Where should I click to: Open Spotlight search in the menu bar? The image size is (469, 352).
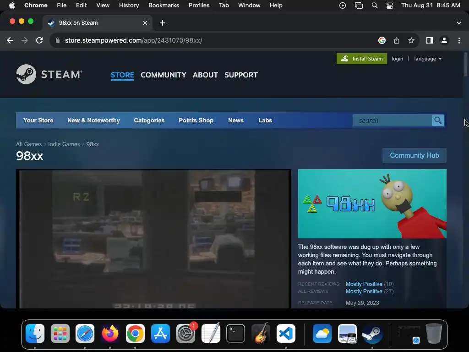coord(375,5)
